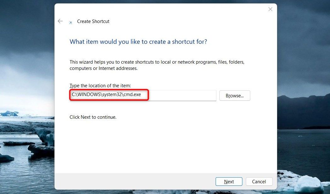This screenshot has width=330, height=194.
Task: Click the dark mountains on the desktop right
Action: point(304,111)
